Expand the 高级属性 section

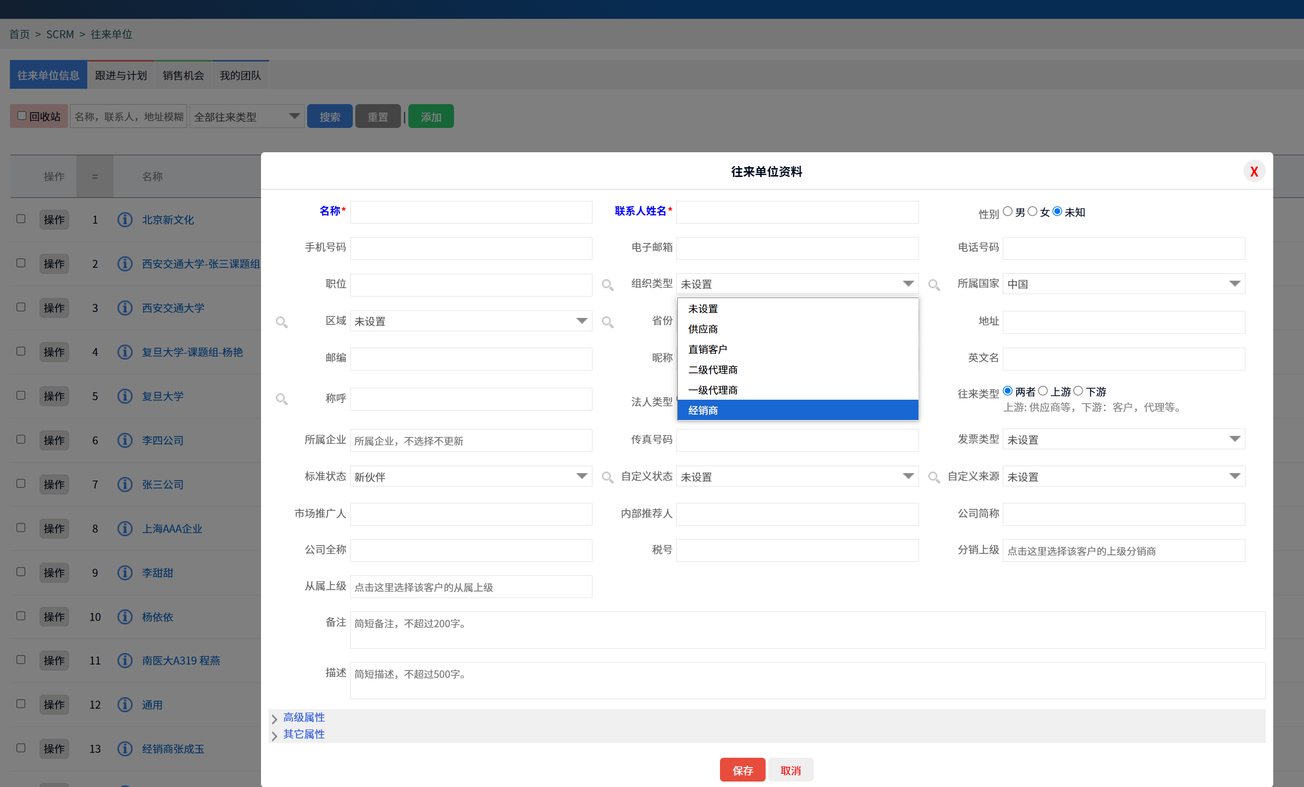tap(304, 717)
